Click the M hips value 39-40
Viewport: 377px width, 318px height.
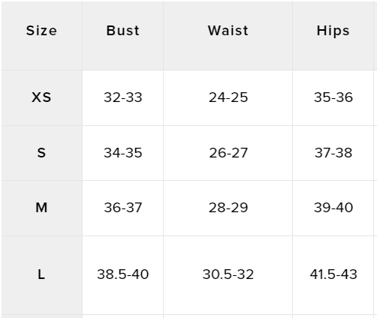[x=333, y=208]
